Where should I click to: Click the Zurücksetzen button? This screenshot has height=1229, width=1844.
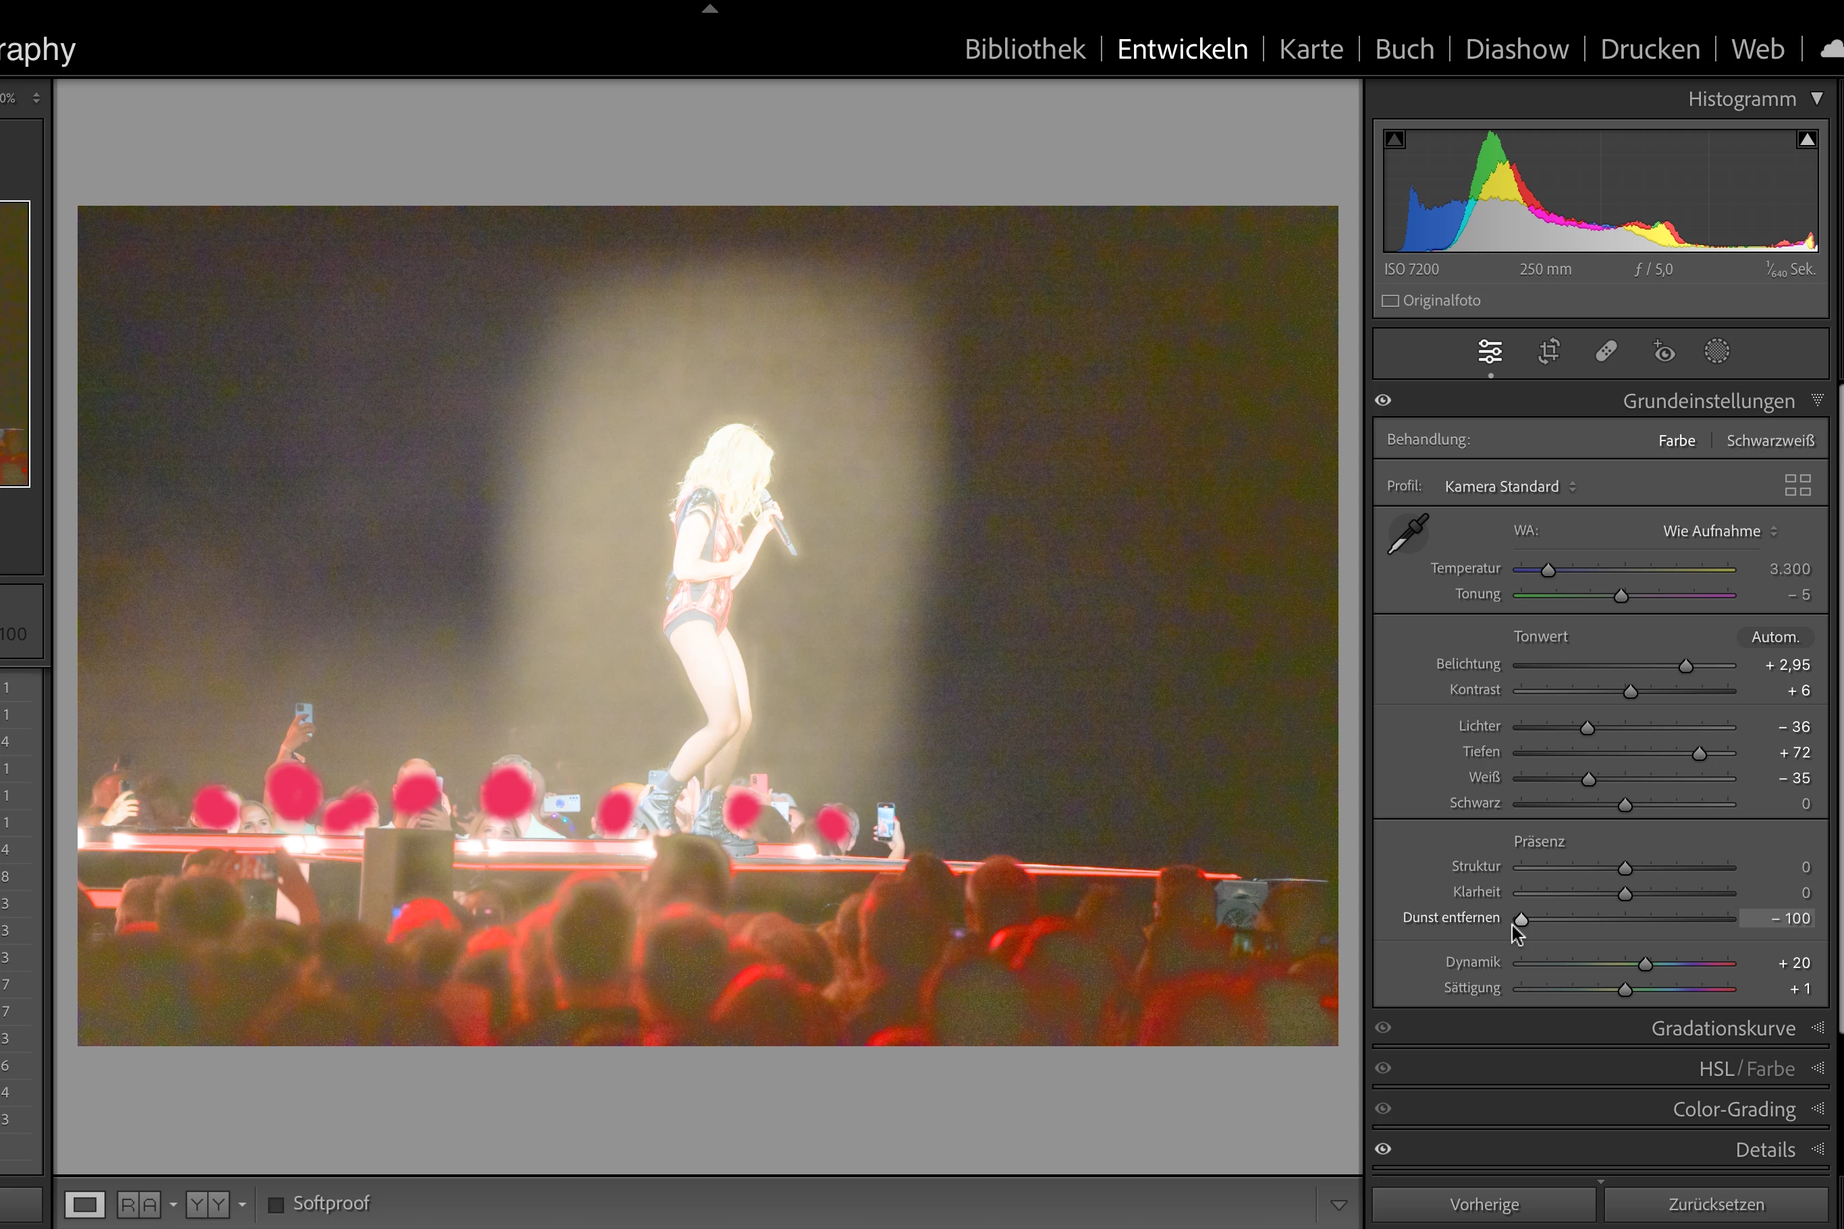tap(1715, 1204)
